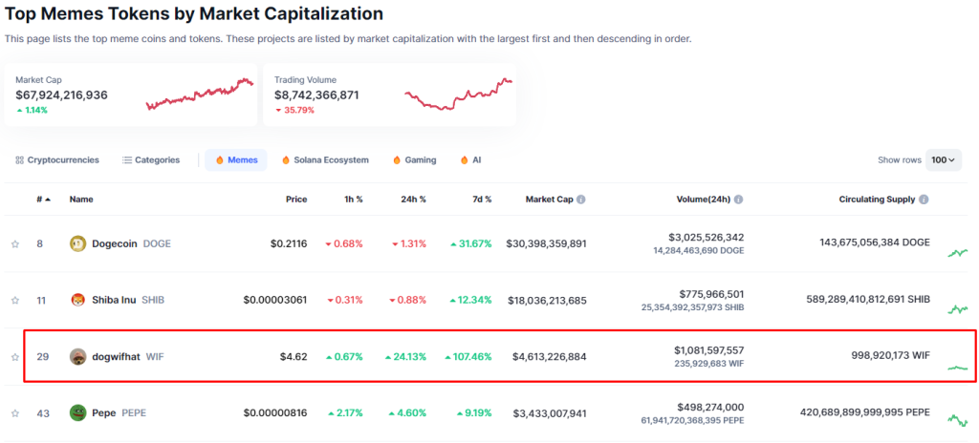Viewport: 979px width, 443px height.
Task: Sort the table by Name column
Action: 81,200
